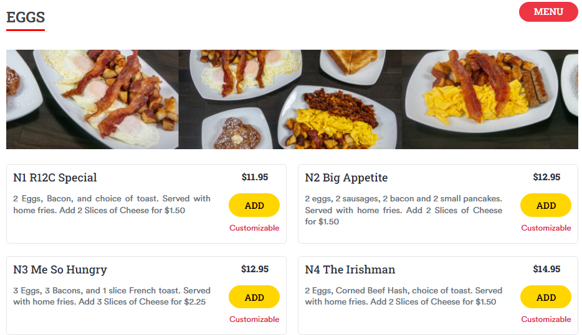Click Customizable under N1 R12C Special
This screenshot has width=582, height=335.
coord(254,228)
